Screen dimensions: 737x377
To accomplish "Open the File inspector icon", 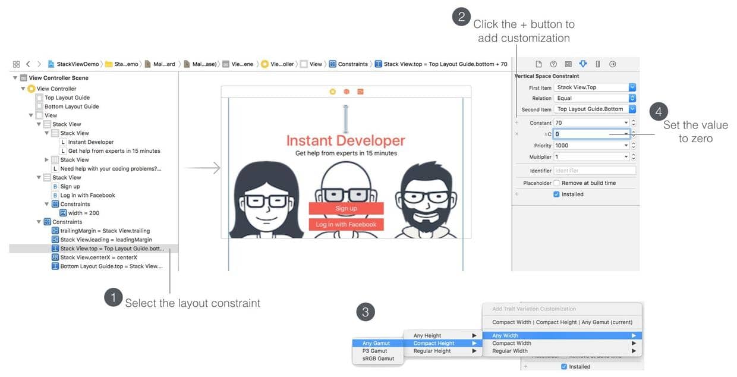I will [x=539, y=64].
